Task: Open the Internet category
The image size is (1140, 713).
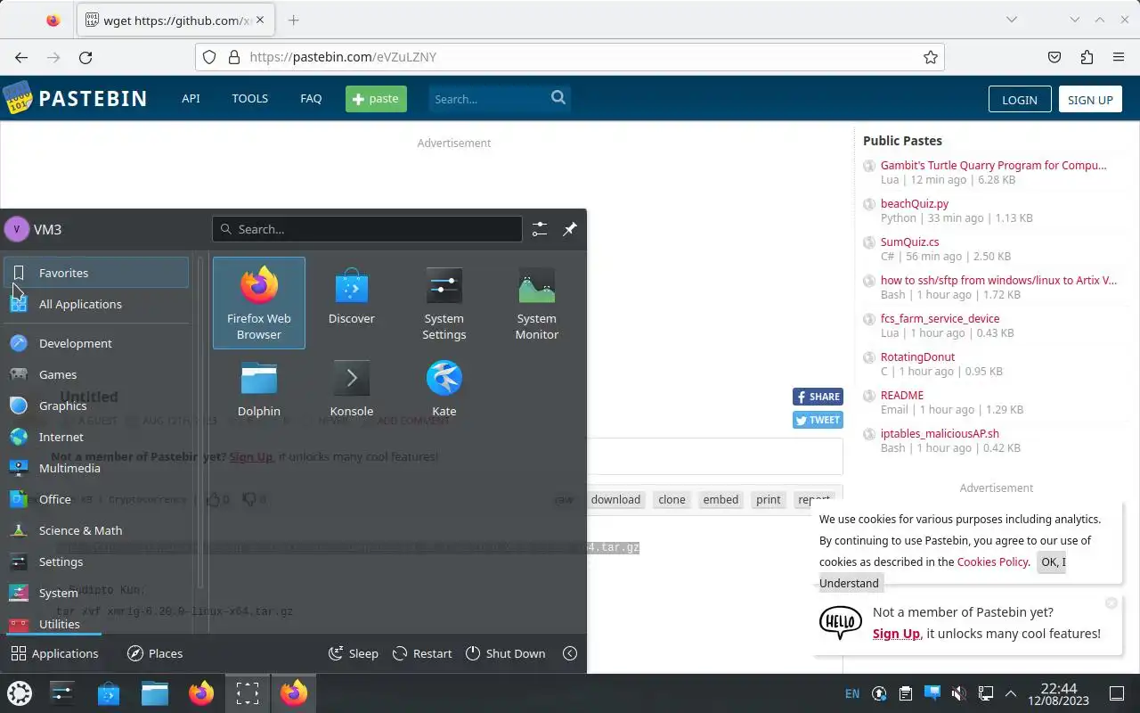Action: pos(96,437)
